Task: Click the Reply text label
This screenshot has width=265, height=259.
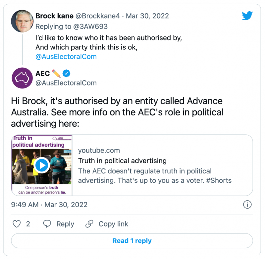Action: pos(65,224)
